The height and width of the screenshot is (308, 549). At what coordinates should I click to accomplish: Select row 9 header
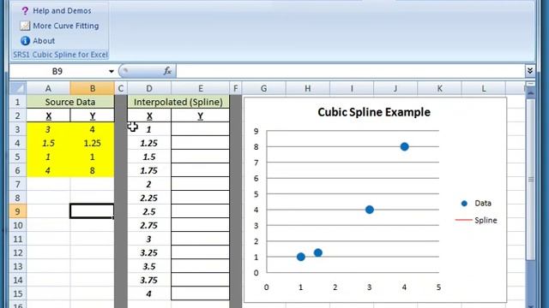[18, 211]
